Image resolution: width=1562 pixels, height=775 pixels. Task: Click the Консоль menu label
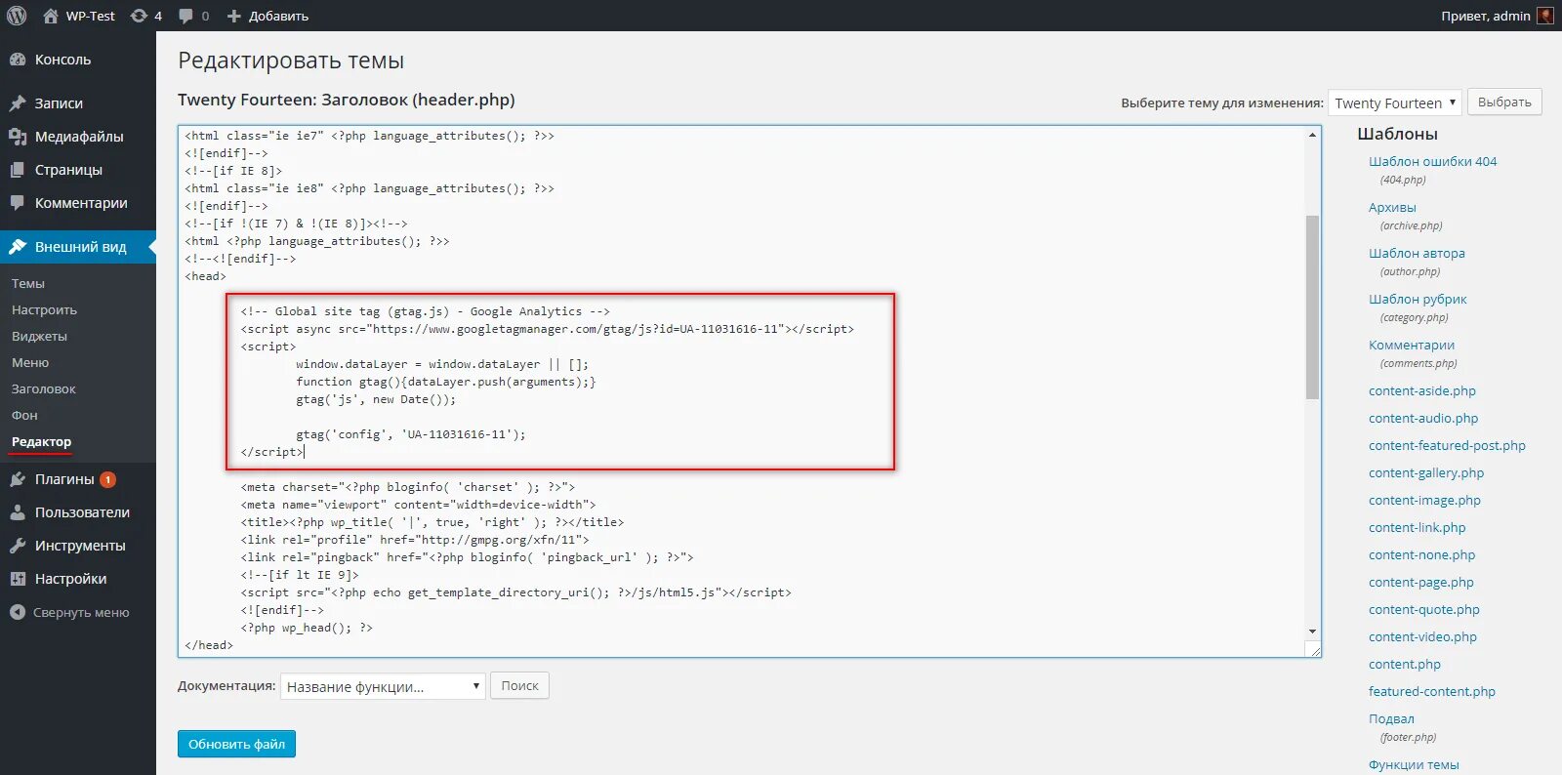[62, 60]
